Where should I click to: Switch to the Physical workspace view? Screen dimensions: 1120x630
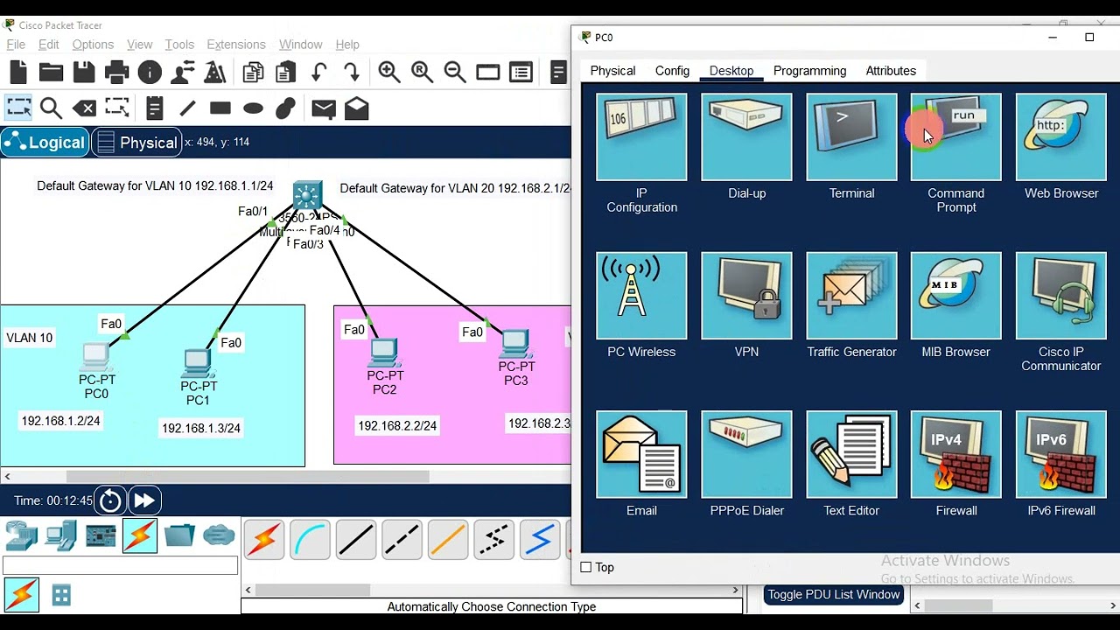(x=136, y=143)
